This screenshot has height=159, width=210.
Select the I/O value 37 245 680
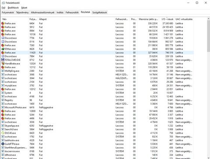click(x=168, y=23)
